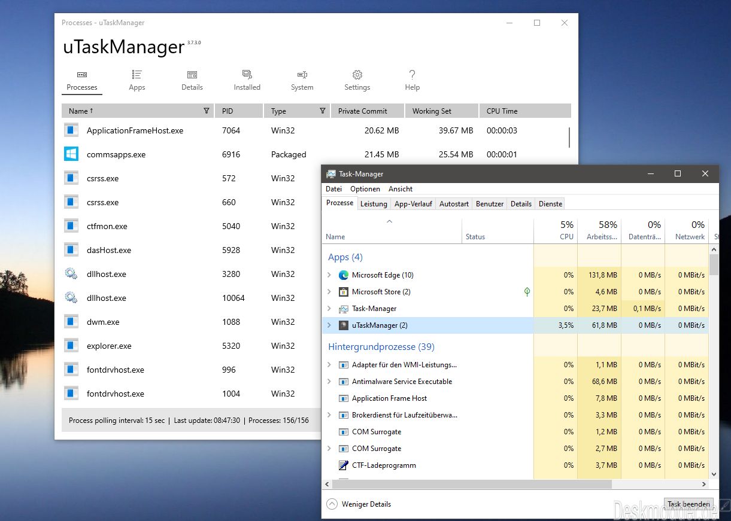Switch to the Autostart tab

pyautogui.click(x=454, y=204)
